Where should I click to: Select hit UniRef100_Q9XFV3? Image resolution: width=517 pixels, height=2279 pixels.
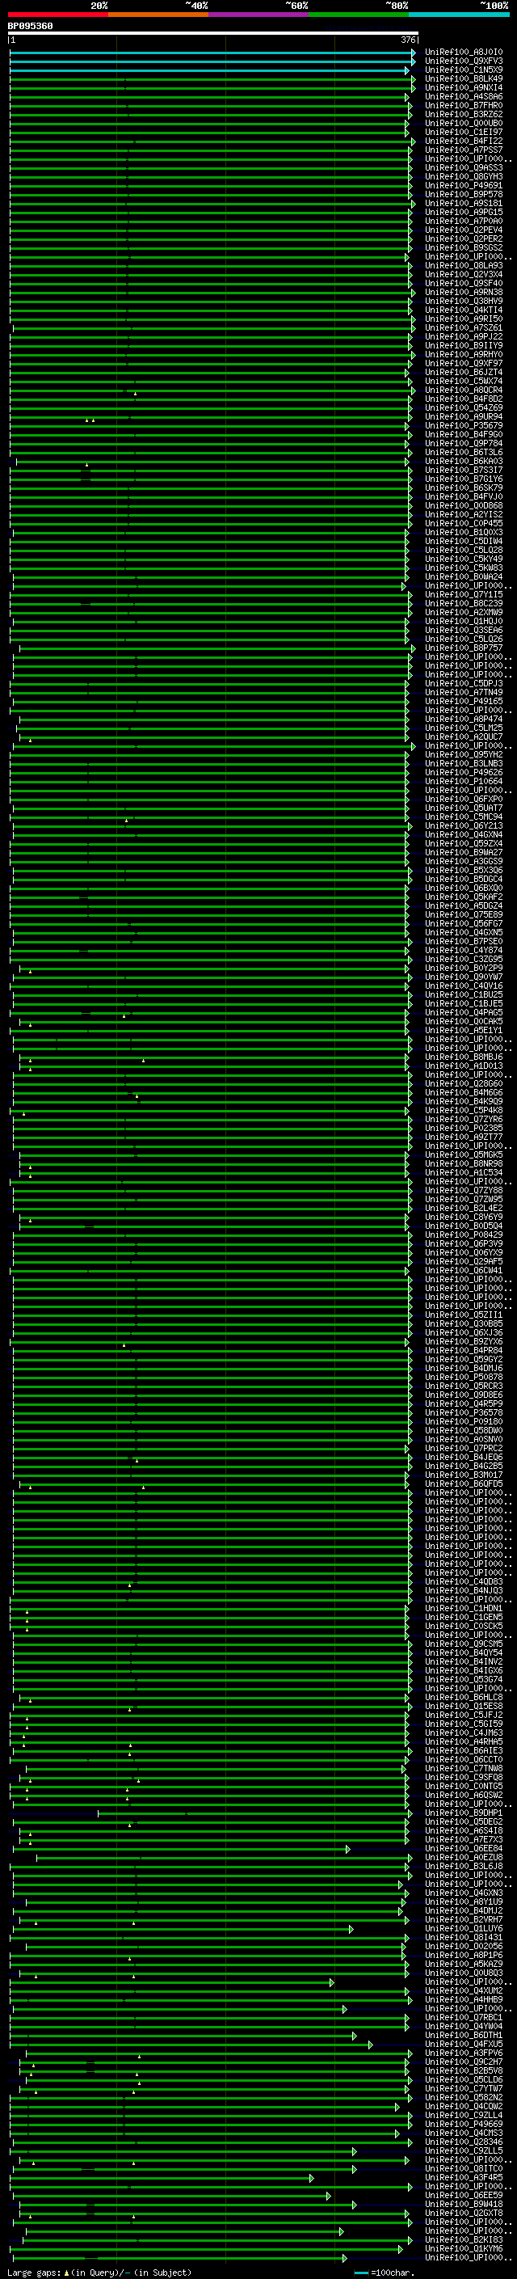[x=463, y=61]
